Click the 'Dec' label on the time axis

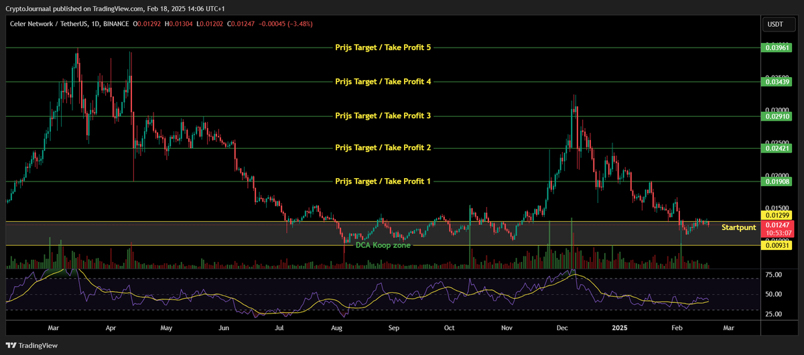562,329
